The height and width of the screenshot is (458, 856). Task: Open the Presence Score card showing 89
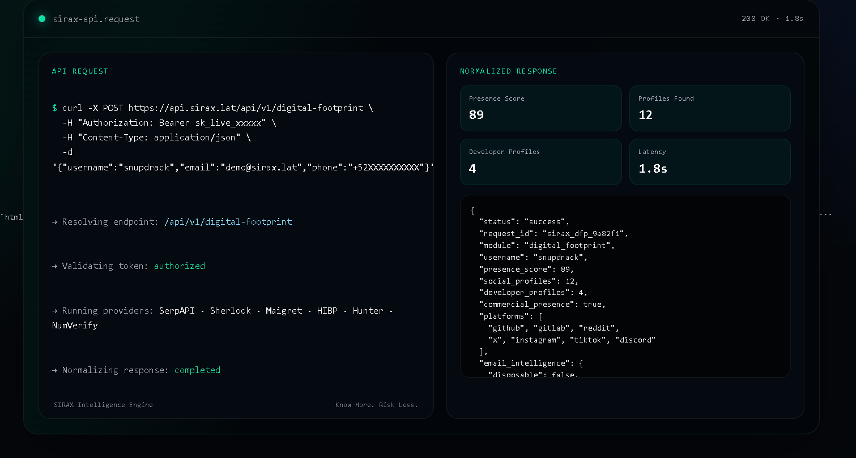(541, 108)
